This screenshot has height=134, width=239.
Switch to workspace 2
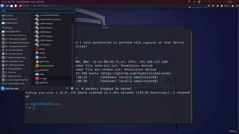tap(35, 6)
